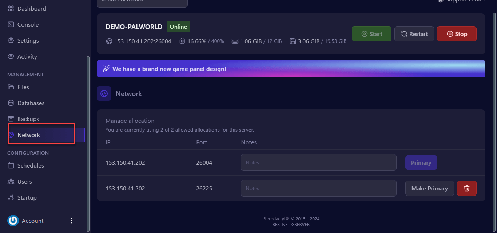Click the Account power avatar icon

tap(13, 221)
